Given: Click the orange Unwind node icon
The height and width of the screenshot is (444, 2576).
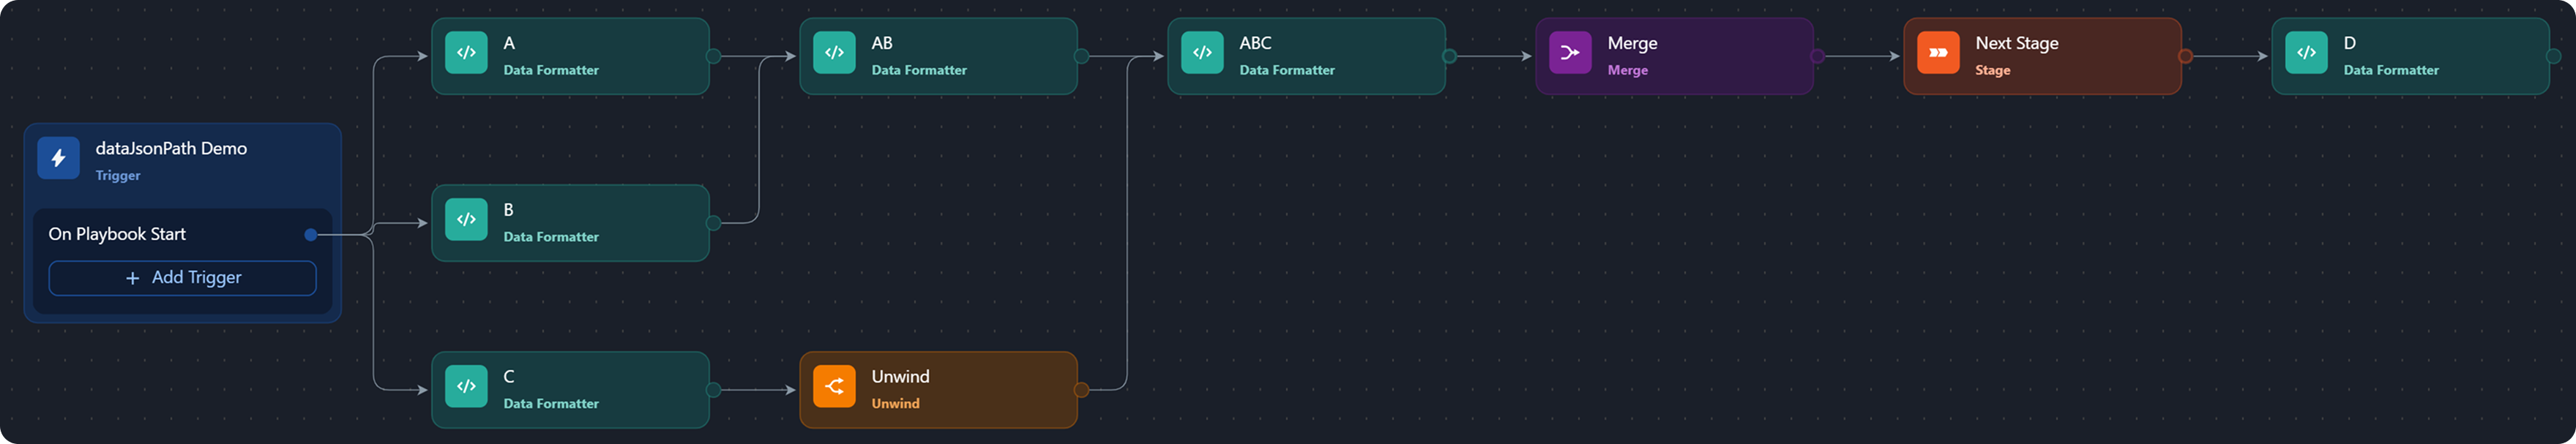Looking at the screenshot, I should tap(834, 386).
